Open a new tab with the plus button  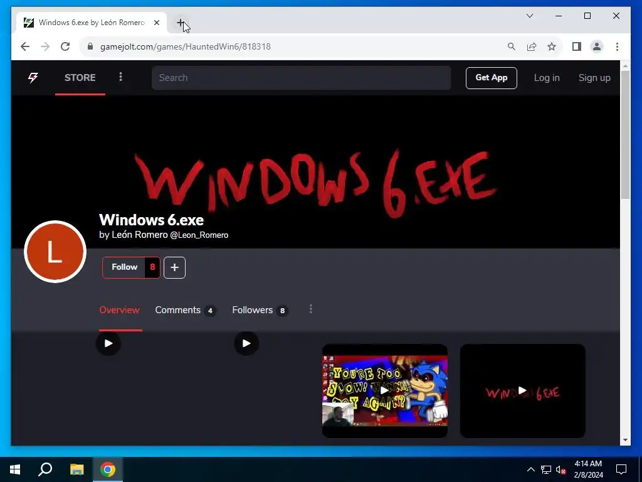click(x=180, y=23)
